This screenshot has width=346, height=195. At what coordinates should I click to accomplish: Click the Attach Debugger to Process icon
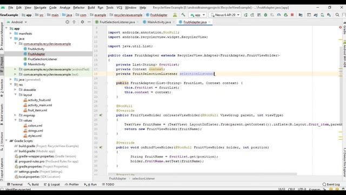pyautogui.click(x=285, y=15)
